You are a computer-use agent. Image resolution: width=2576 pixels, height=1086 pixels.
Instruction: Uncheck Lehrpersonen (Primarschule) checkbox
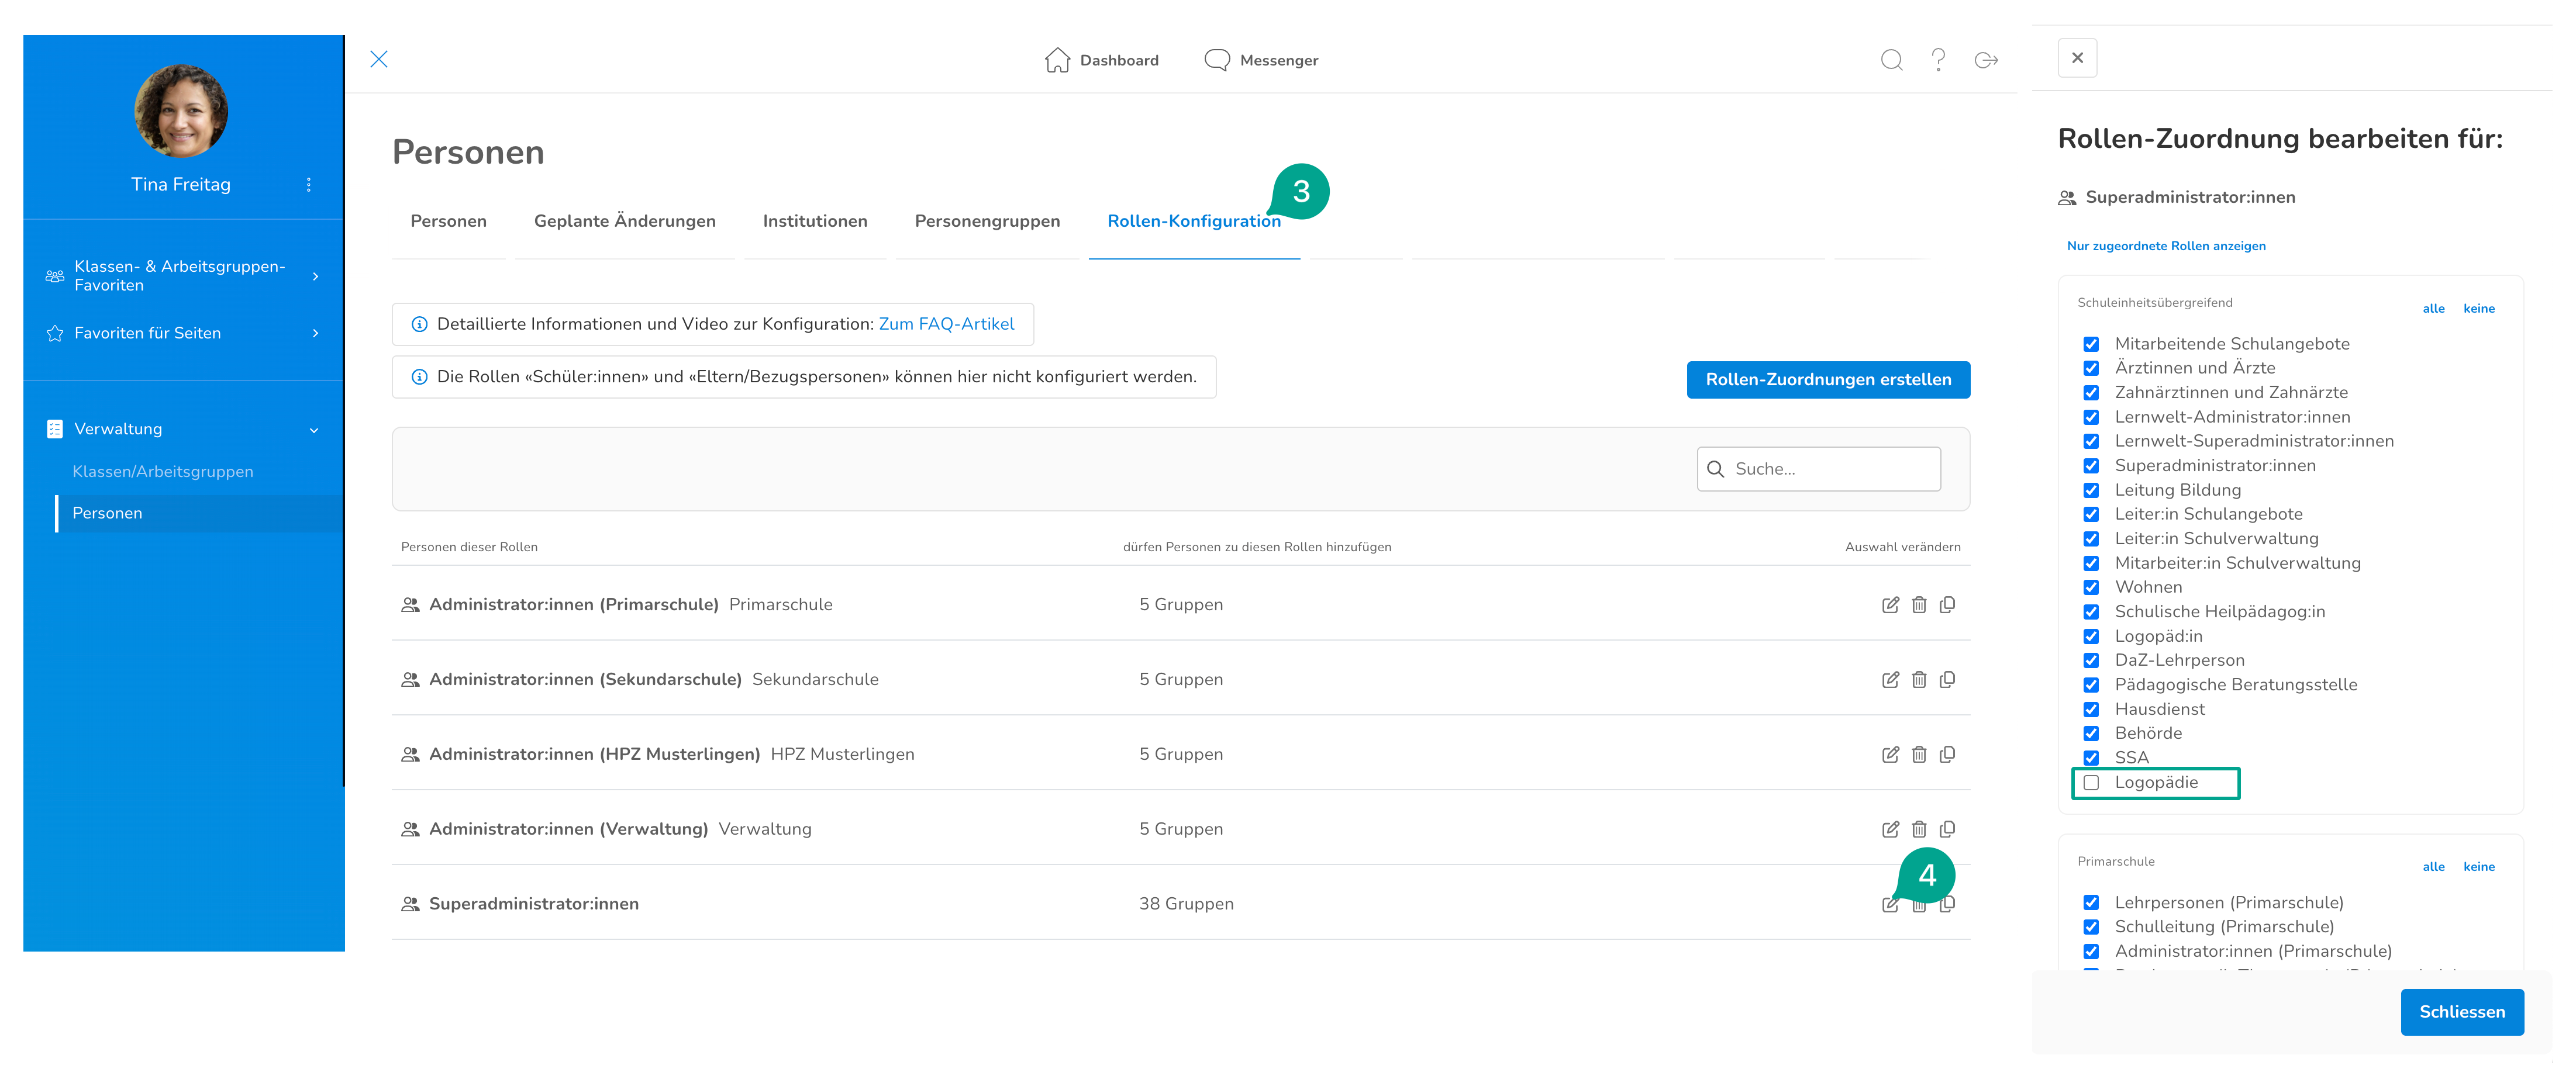(2091, 902)
